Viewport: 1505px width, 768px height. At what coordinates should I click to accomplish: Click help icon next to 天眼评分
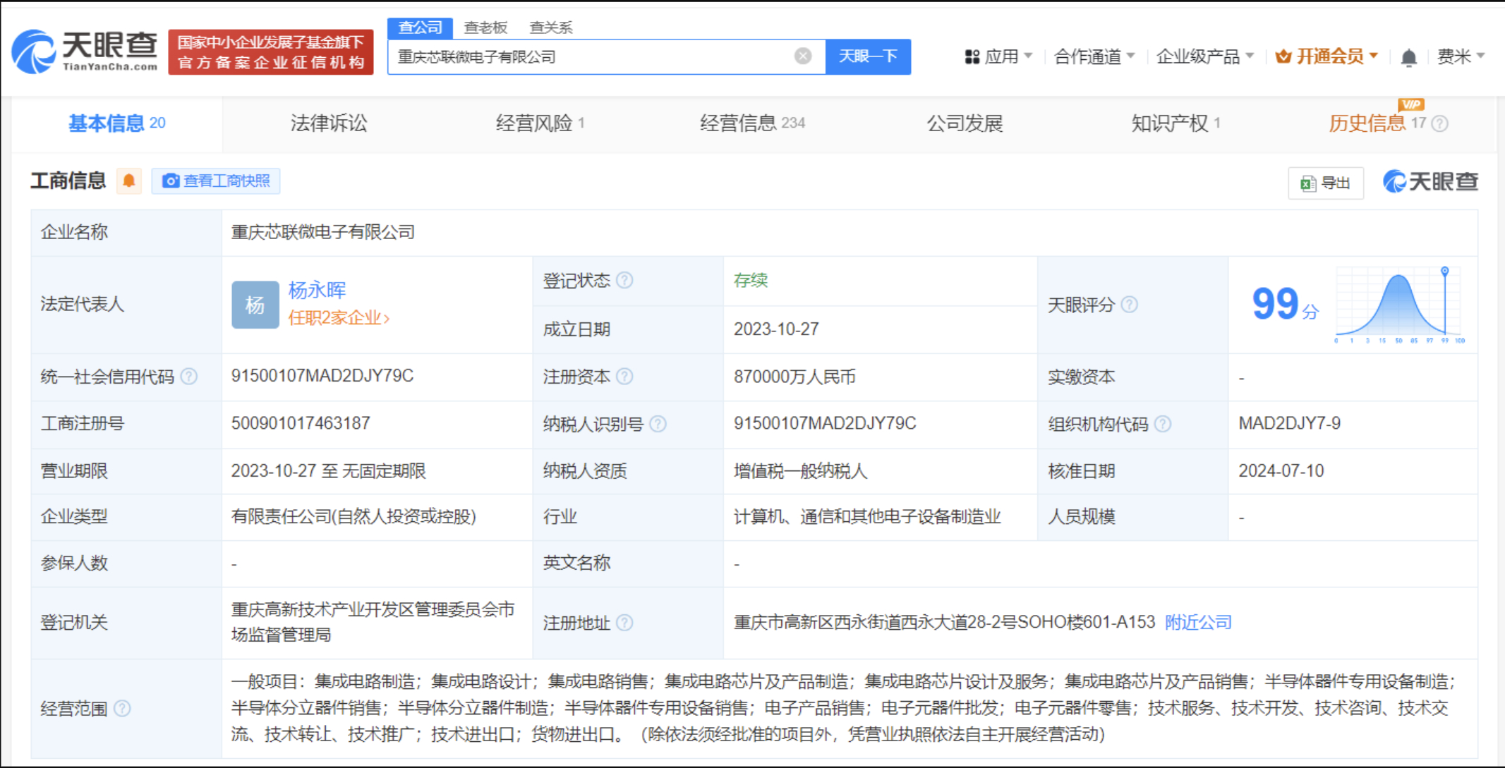[x=1129, y=305]
